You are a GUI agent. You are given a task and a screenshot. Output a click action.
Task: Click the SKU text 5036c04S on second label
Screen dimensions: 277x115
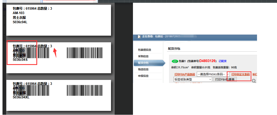point(20,60)
